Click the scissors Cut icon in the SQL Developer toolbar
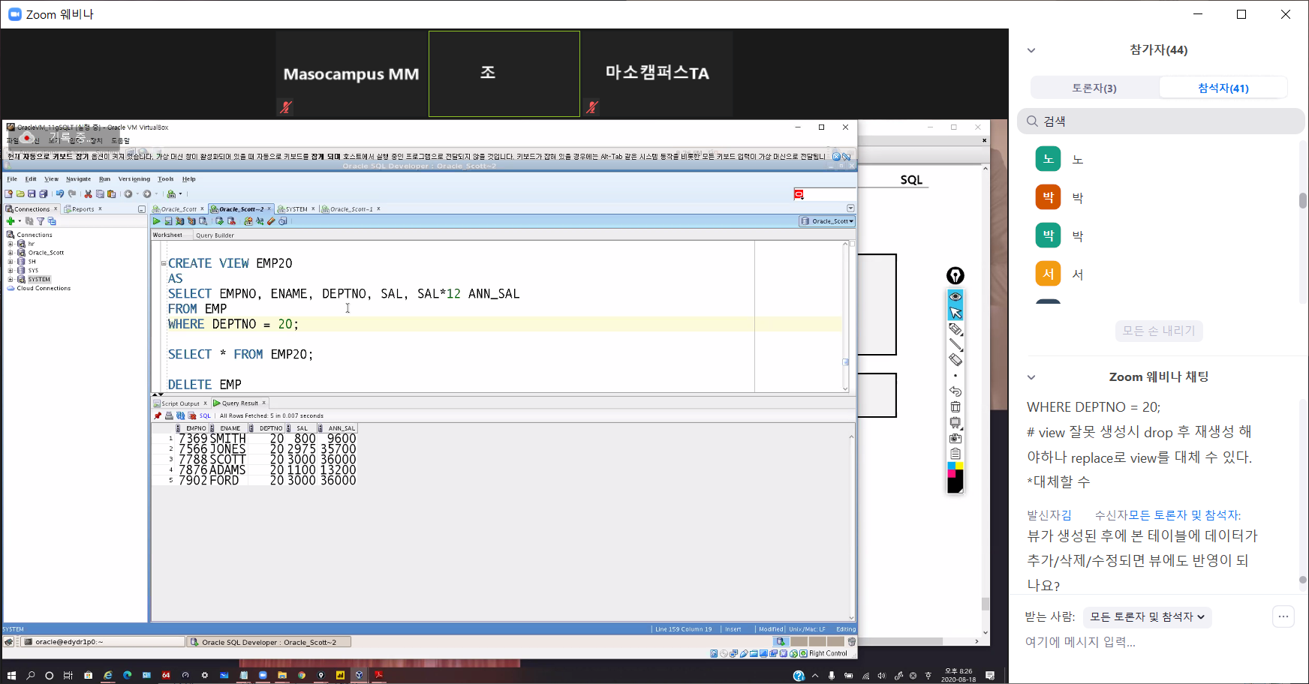Viewport: 1309px width, 684px height. click(x=88, y=193)
